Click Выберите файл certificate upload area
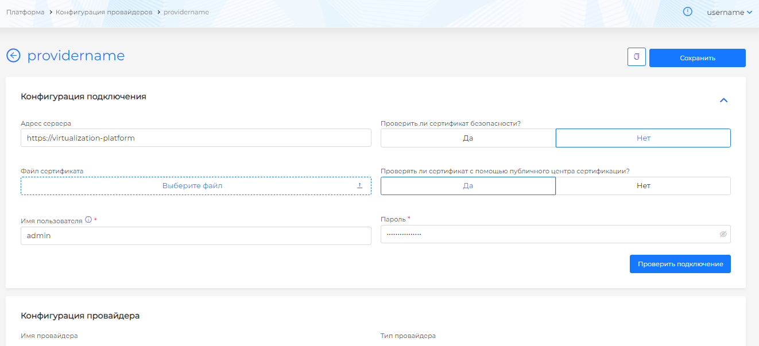 click(x=192, y=186)
